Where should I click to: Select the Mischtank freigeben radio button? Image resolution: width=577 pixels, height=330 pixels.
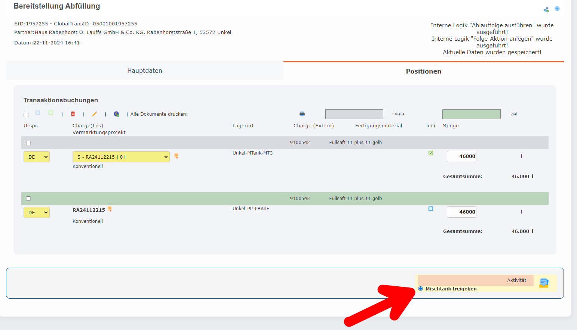click(x=421, y=289)
